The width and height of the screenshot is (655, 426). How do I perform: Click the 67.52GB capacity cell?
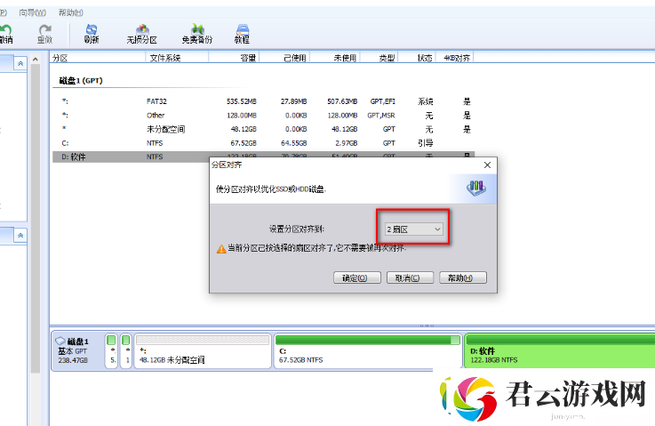point(244,143)
